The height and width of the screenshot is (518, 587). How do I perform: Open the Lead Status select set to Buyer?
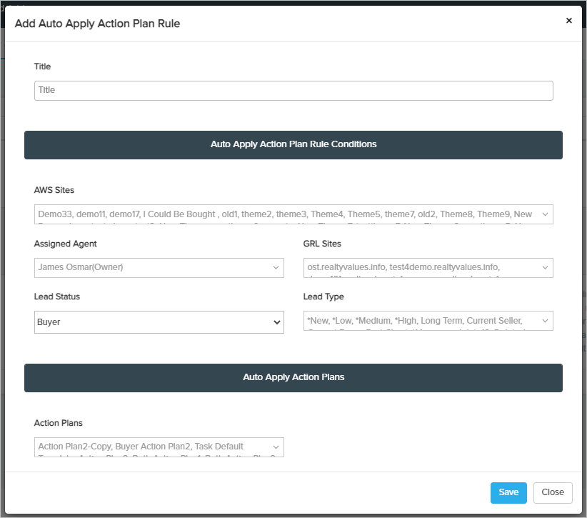coord(150,322)
